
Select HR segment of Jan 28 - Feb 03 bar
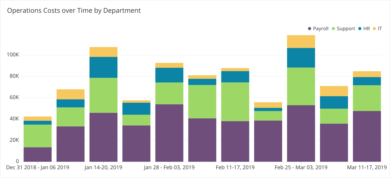click(x=169, y=75)
